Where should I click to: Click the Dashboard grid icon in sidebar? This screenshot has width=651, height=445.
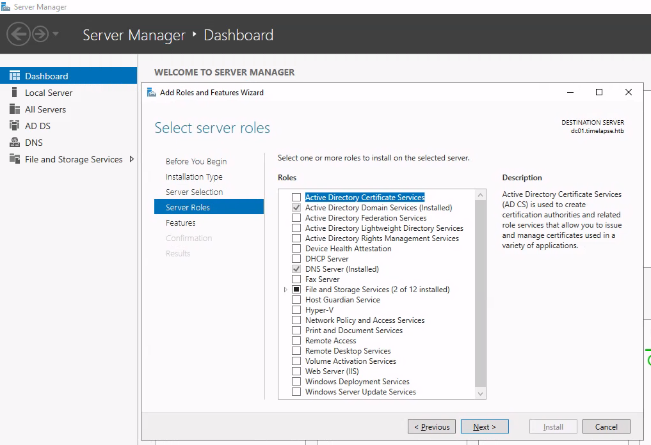[x=15, y=75]
